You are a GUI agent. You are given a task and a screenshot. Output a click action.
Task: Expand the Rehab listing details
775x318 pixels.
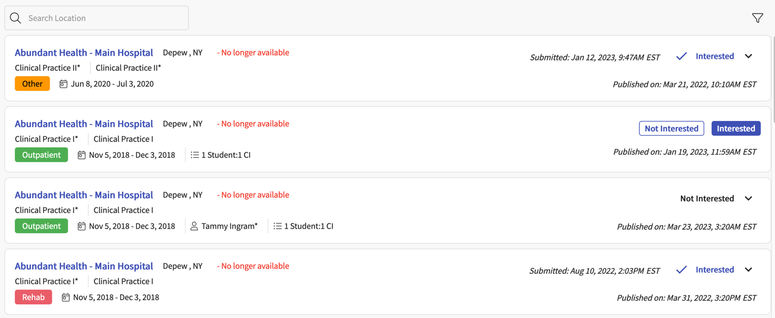point(748,269)
